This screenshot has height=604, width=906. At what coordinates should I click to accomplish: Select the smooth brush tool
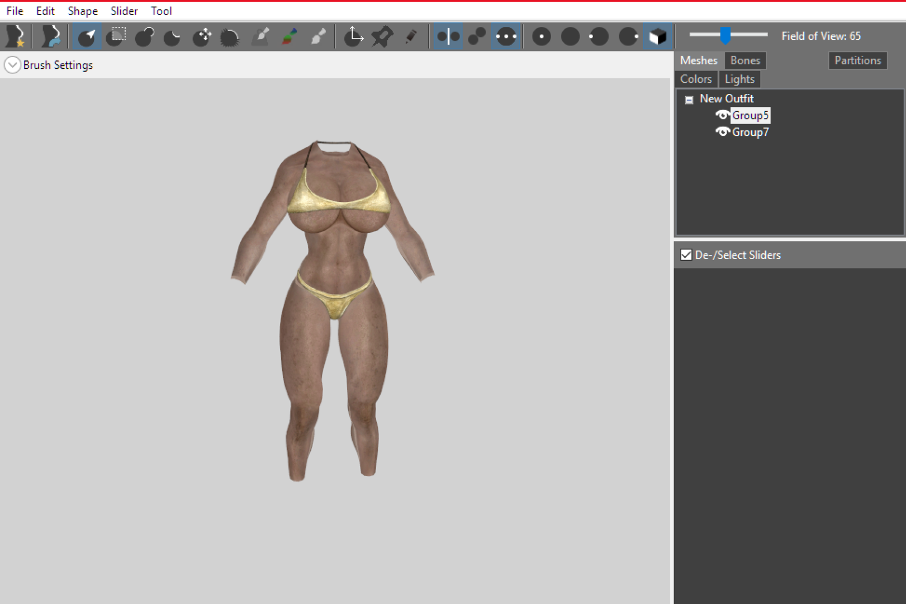230,36
